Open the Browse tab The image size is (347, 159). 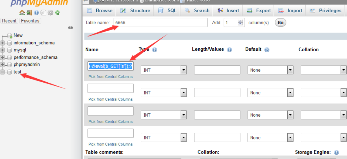100,10
